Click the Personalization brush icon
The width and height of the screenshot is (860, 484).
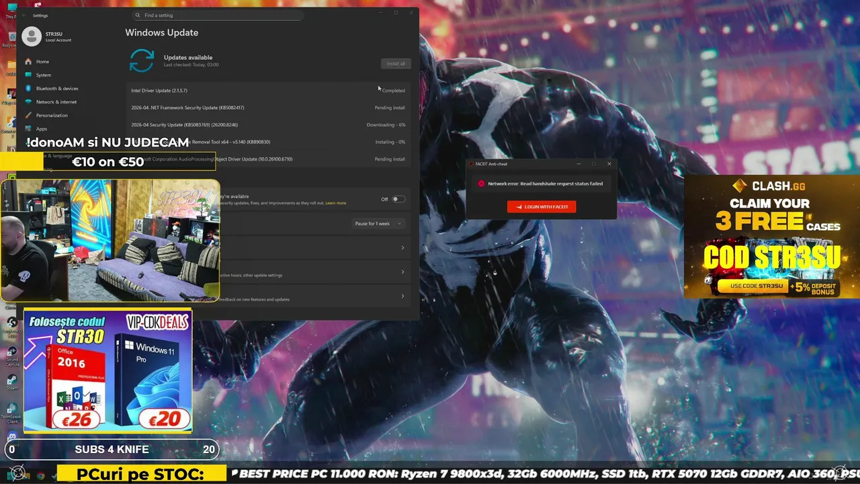tap(28, 115)
